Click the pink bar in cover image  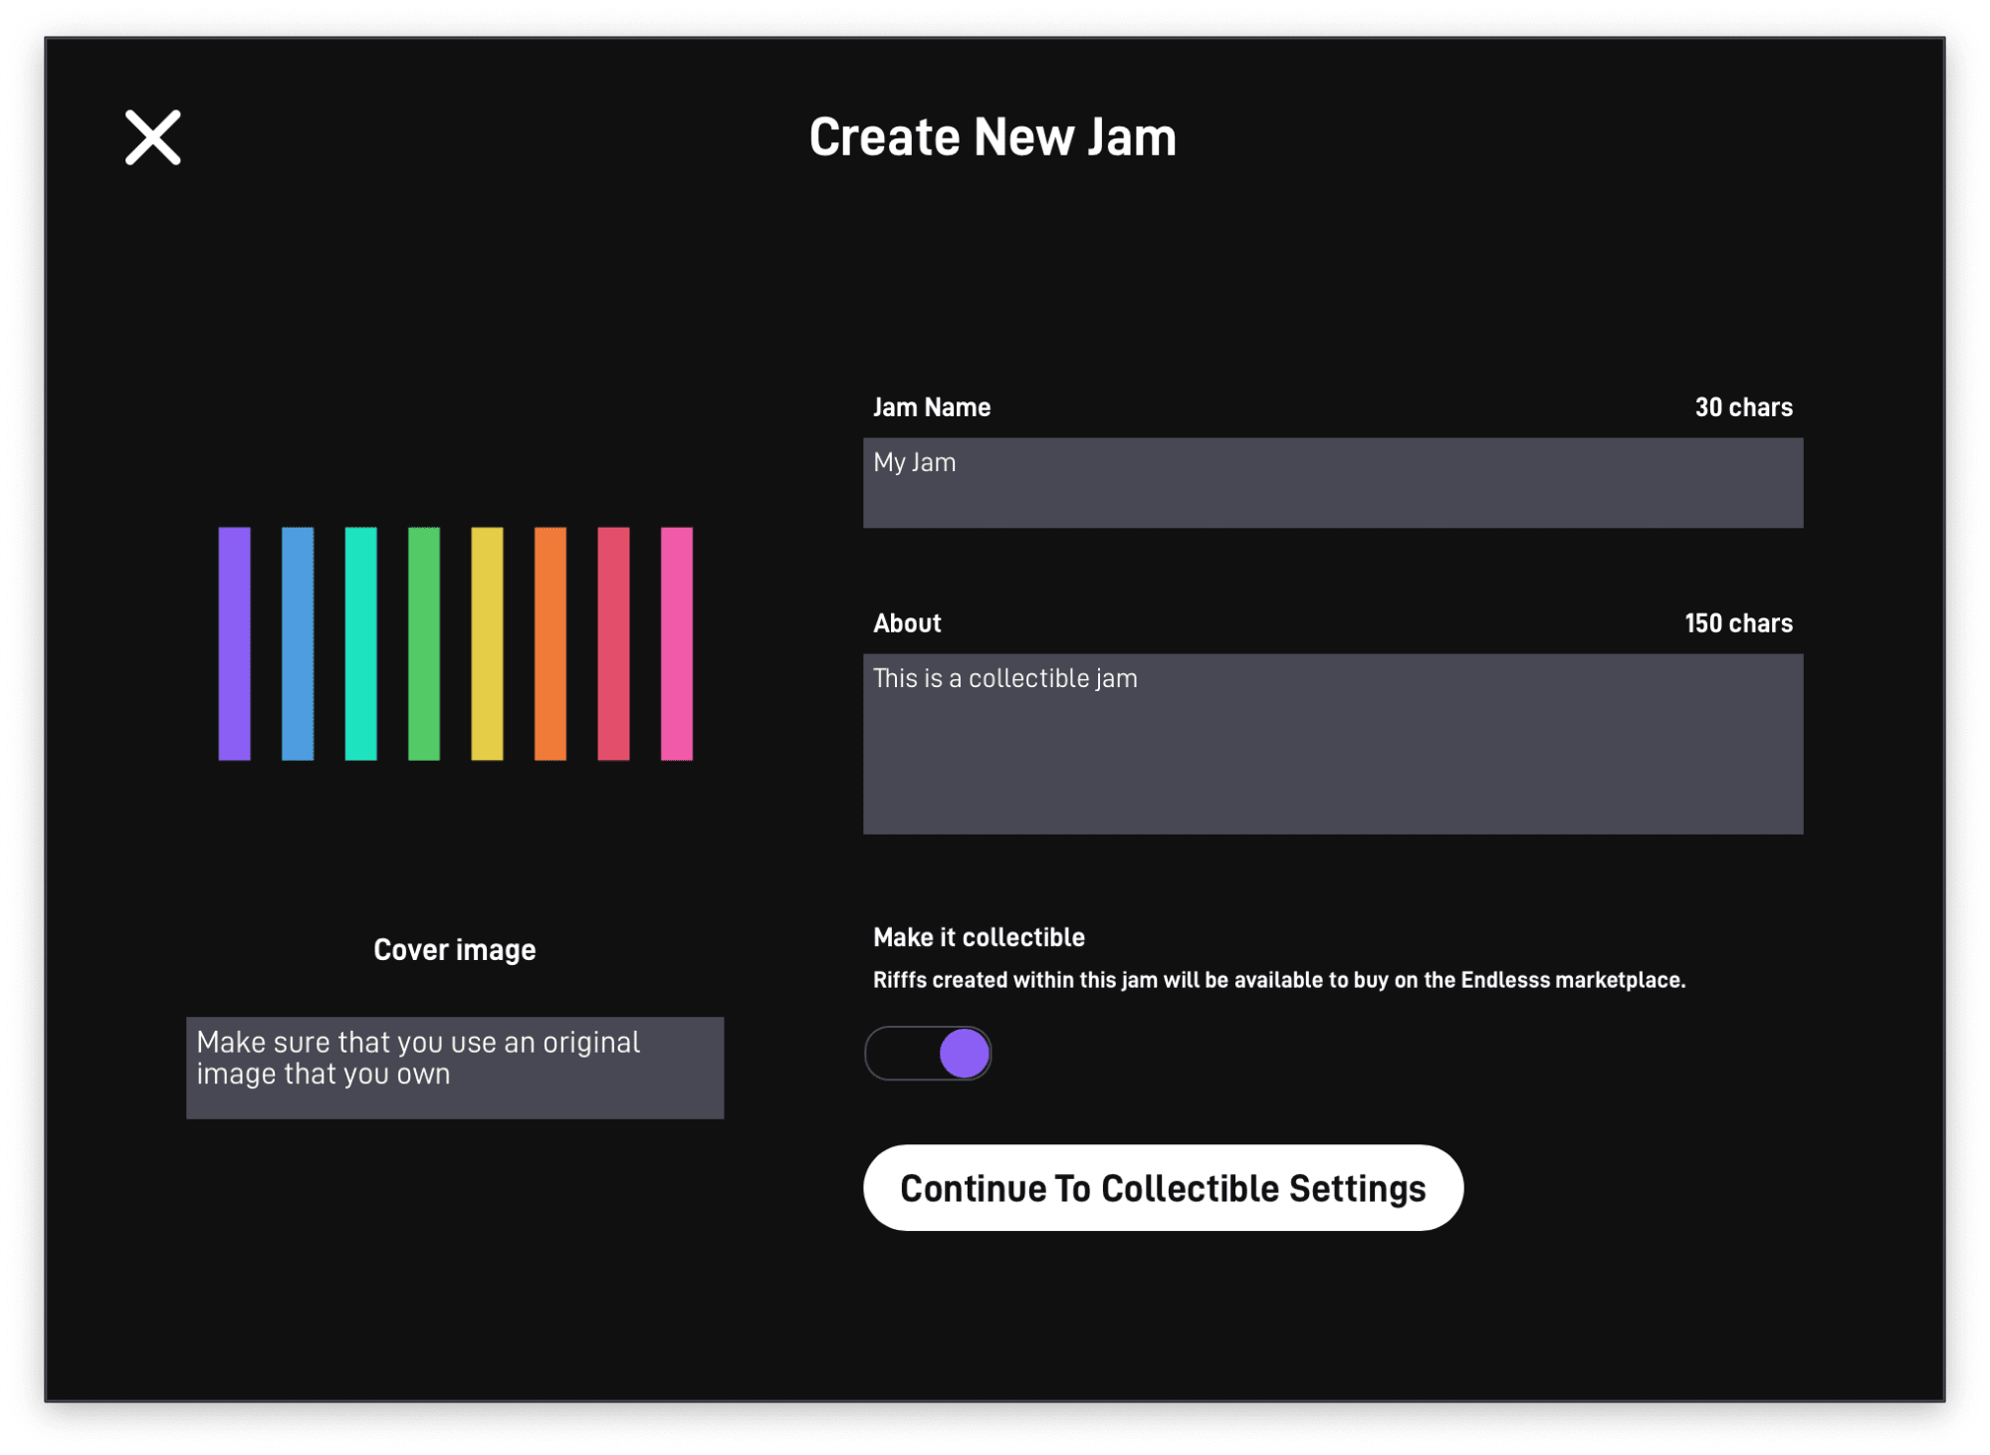click(x=677, y=644)
